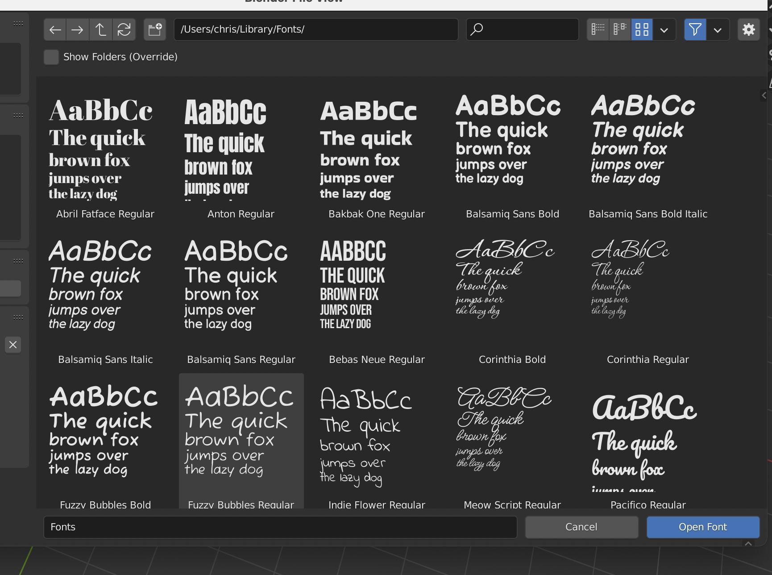Expand side region arrow at right edge
This screenshot has height=575, width=772.
point(764,96)
